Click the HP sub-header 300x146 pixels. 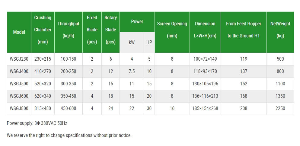point(149,43)
